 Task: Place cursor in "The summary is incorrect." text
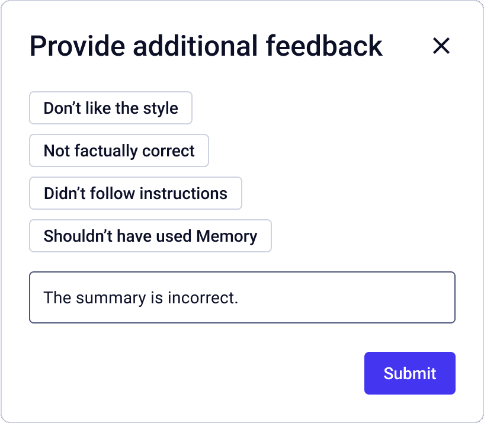tap(141, 297)
